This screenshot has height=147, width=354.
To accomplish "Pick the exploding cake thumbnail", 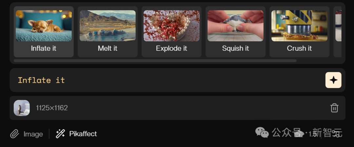I will click(171, 26).
